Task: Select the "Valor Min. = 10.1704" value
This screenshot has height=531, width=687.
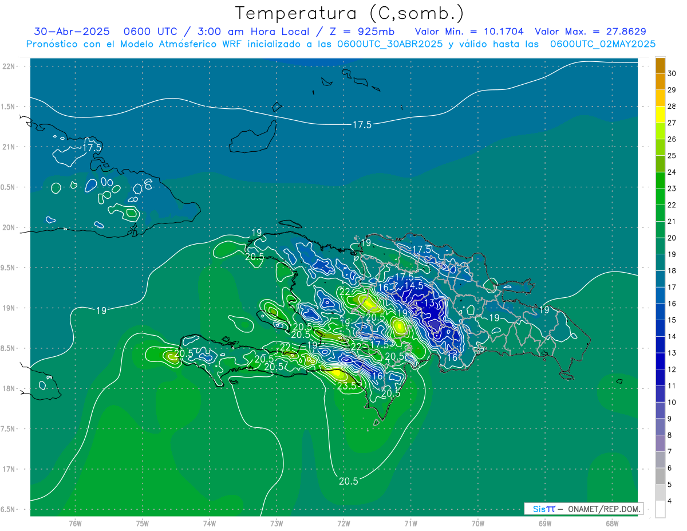Action: (469, 32)
